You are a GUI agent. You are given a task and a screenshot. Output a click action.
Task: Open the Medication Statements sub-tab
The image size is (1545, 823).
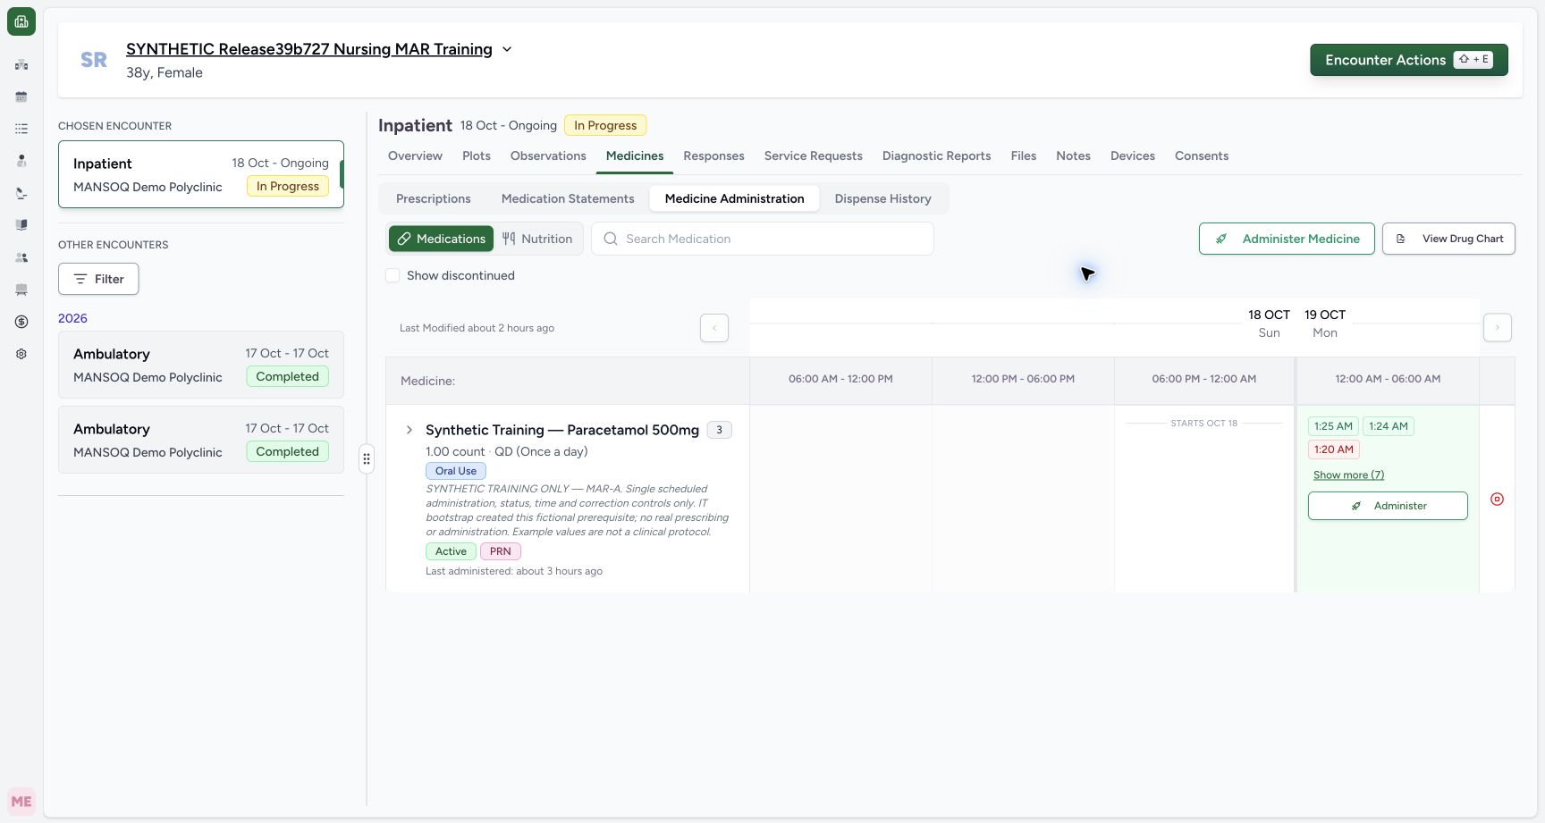pos(568,198)
